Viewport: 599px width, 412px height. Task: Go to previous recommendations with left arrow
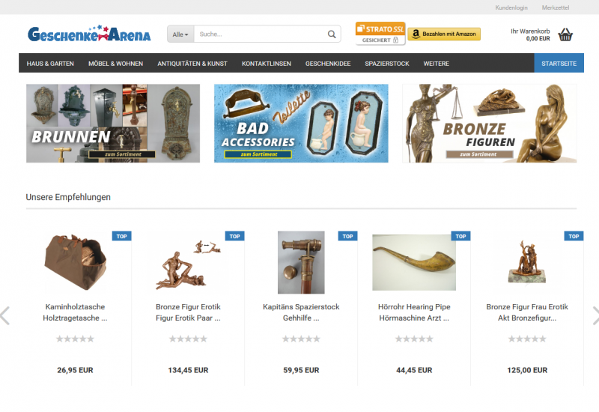(x=5, y=315)
